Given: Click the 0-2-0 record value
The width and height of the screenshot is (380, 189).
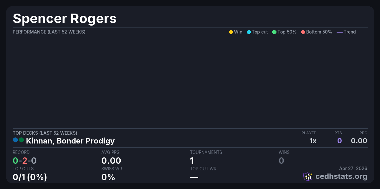Looking at the screenshot, I should tap(25, 161).
